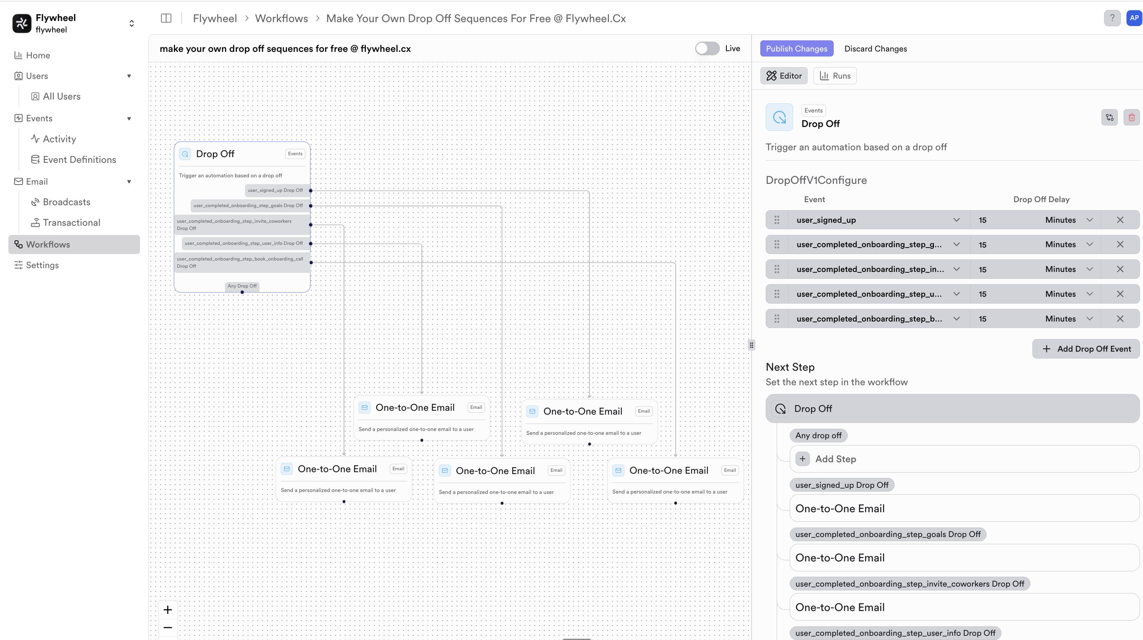Screen dimensions: 1143x640
Task: Open Event Definitions in the sidebar
Action: [79, 159]
